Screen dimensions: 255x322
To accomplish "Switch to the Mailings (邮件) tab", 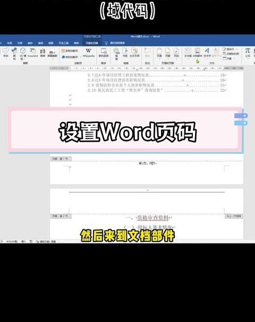I will click(x=30, y=43).
